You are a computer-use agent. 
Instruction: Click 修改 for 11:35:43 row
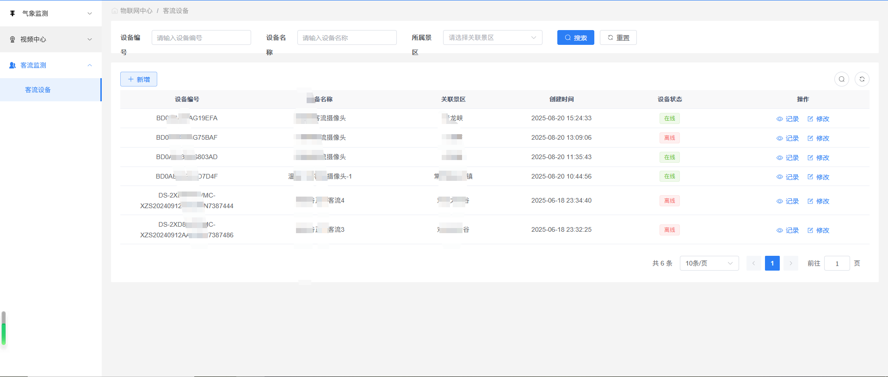(819, 158)
